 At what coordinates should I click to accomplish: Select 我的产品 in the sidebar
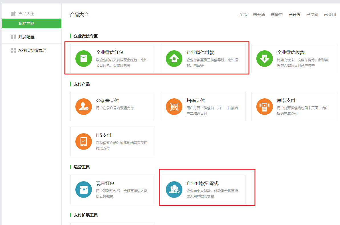pos(26,23)
